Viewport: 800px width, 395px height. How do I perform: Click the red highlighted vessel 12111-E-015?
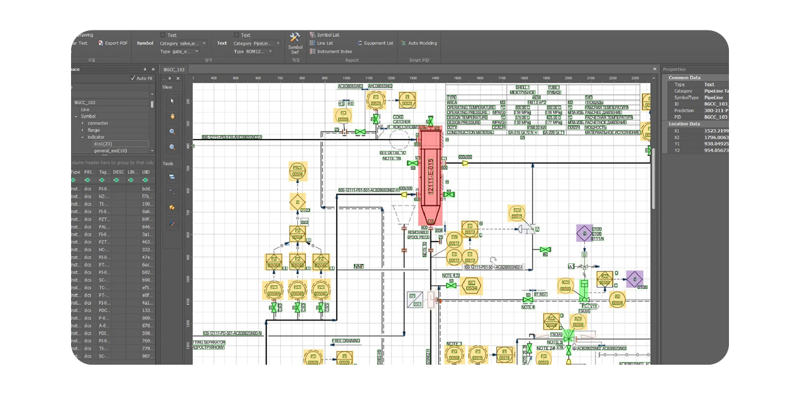(430, 176)
